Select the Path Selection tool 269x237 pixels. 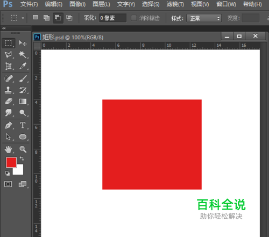coord(9,137)
